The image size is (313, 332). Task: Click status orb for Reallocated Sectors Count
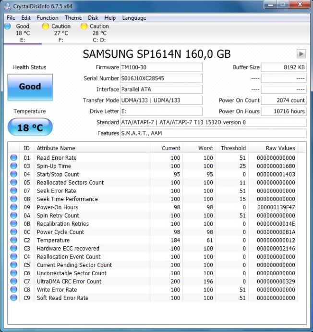coord(14,182)
